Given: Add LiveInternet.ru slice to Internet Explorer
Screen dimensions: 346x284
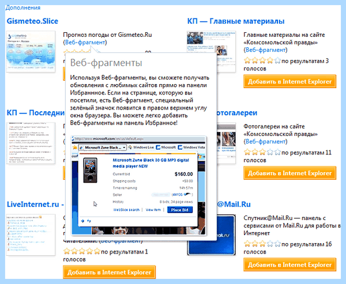Looking at the screenshot, I should (x=109, y=272).
